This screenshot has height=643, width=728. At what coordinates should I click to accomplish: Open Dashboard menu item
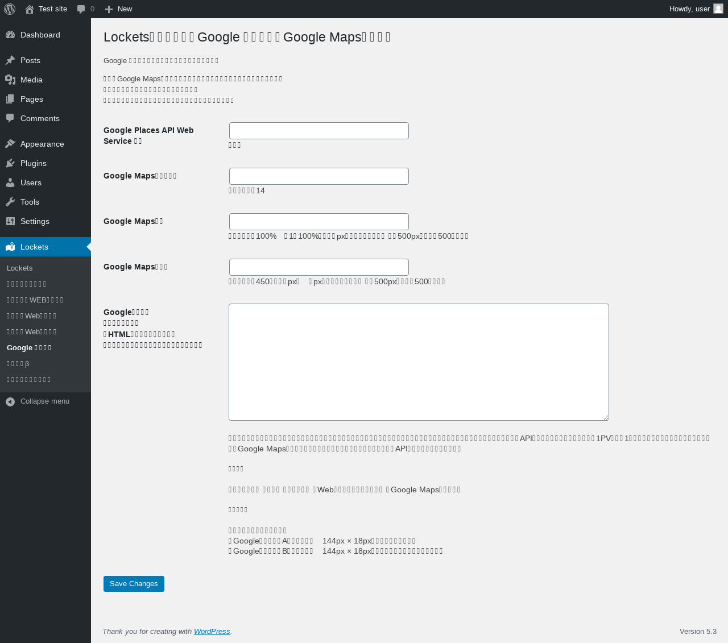[45, 35]
